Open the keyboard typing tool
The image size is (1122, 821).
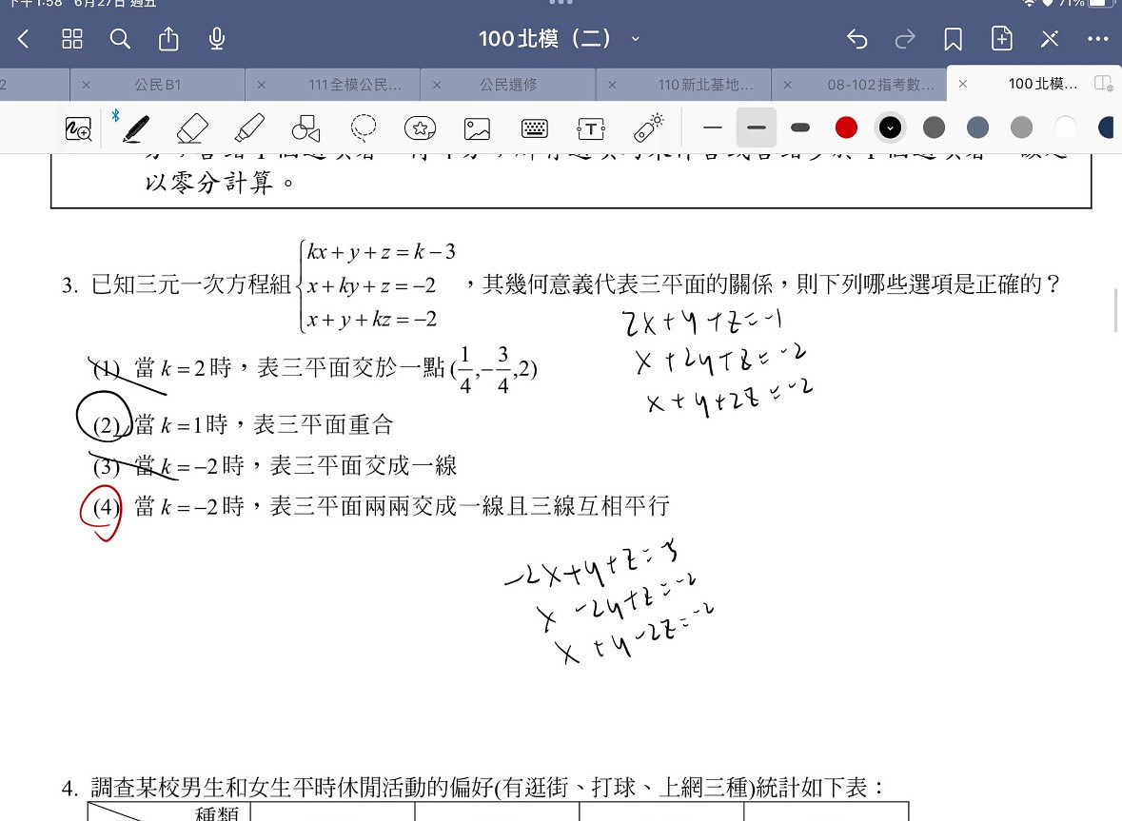pos(534,128)
